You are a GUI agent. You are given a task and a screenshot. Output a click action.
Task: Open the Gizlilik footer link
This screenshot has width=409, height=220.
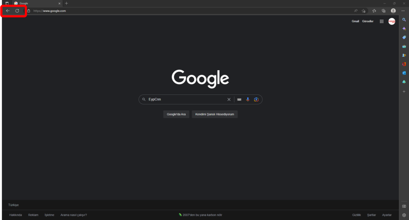tap(357, 215)
